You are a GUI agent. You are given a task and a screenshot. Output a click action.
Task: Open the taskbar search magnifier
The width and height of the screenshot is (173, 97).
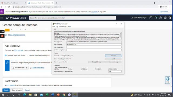8,95
